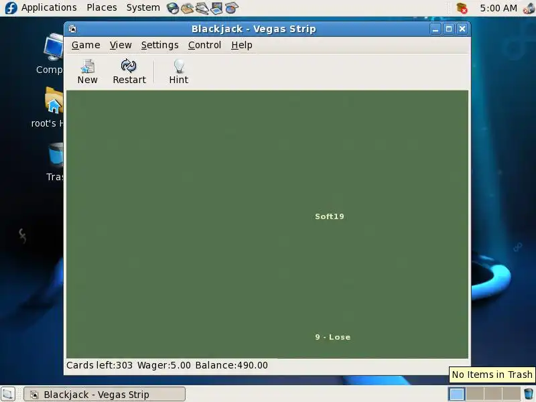Click the Restart toolbar button

[129, 72]
